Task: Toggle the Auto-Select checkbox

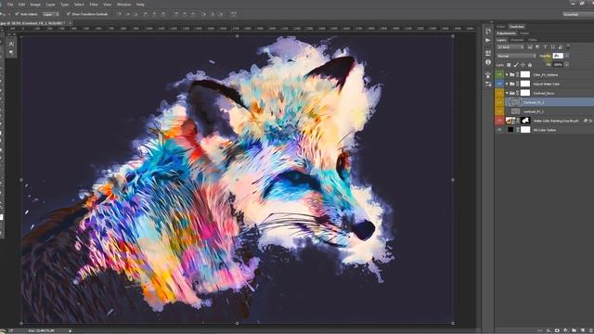Action: tap(17, 14)
